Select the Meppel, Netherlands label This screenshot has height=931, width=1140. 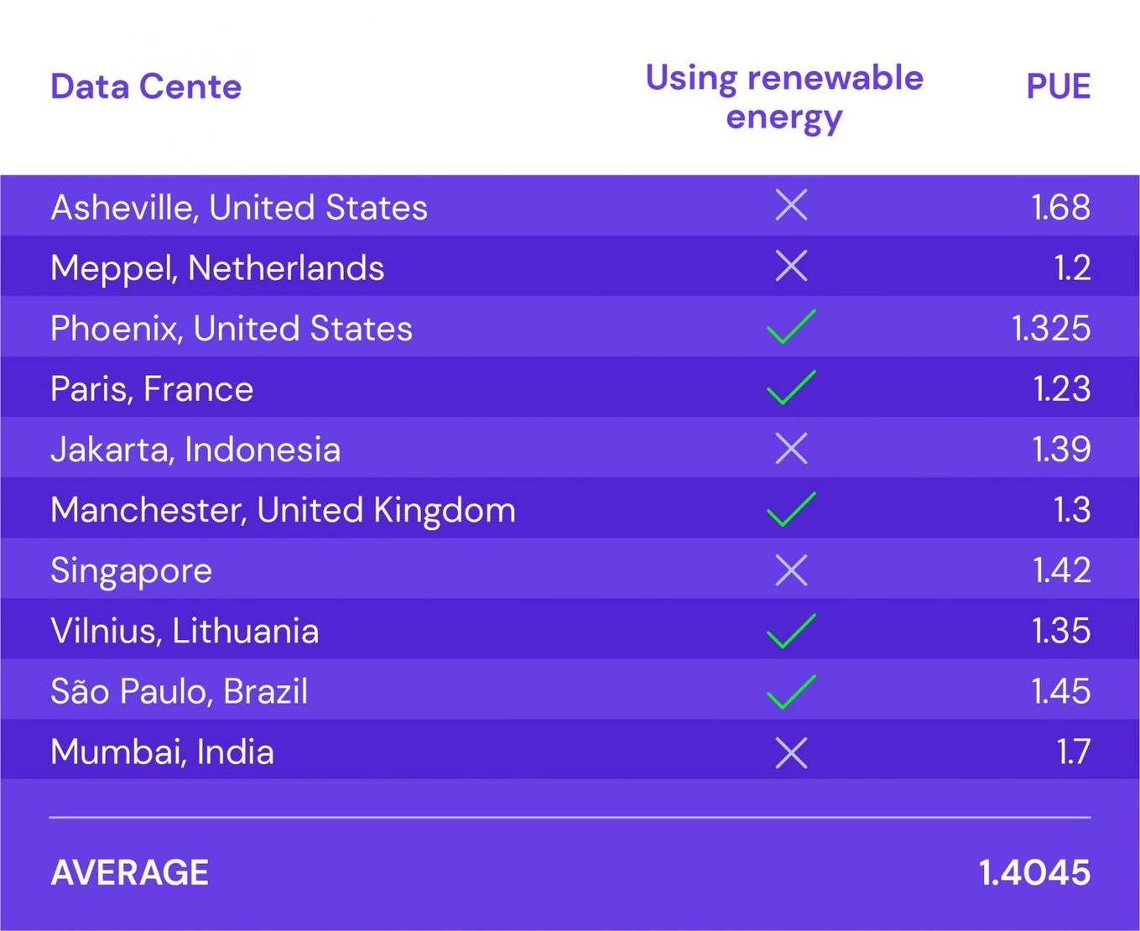point(217,268)
